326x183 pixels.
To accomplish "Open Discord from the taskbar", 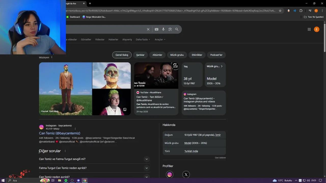I will pyautogui.click(x=78, y=180).
